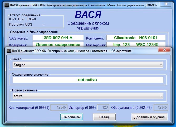Image resolution: width=176 pixels, height=127 pixels.
Task: Click the Код мастерской field with 12345
Action: (x=58, y=108)
